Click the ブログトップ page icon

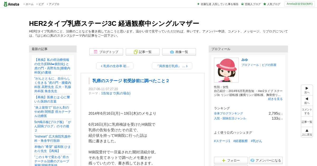click(96, 52)
